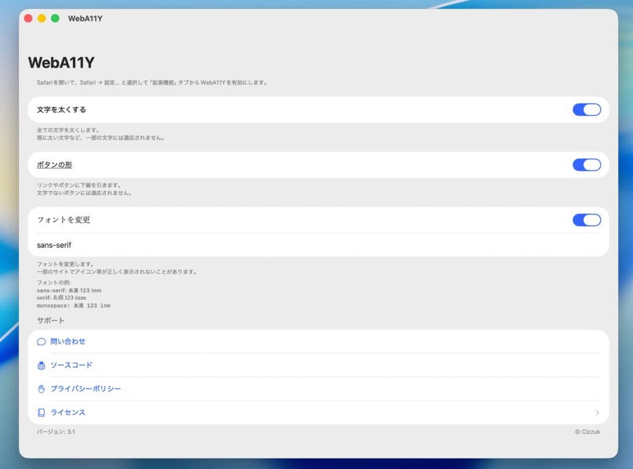
Task: Select the ライセンス text label
Action: point(68,413)
